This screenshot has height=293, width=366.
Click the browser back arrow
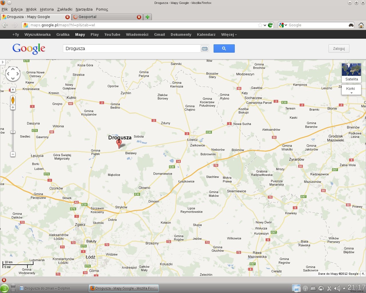[5, 25]
